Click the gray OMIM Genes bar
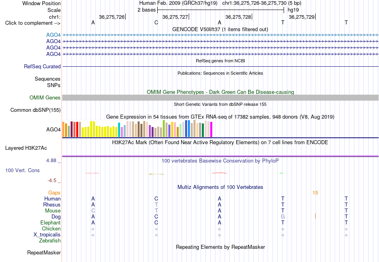The image size is (379, 262). pyautogui.click(x=220, y=98)
